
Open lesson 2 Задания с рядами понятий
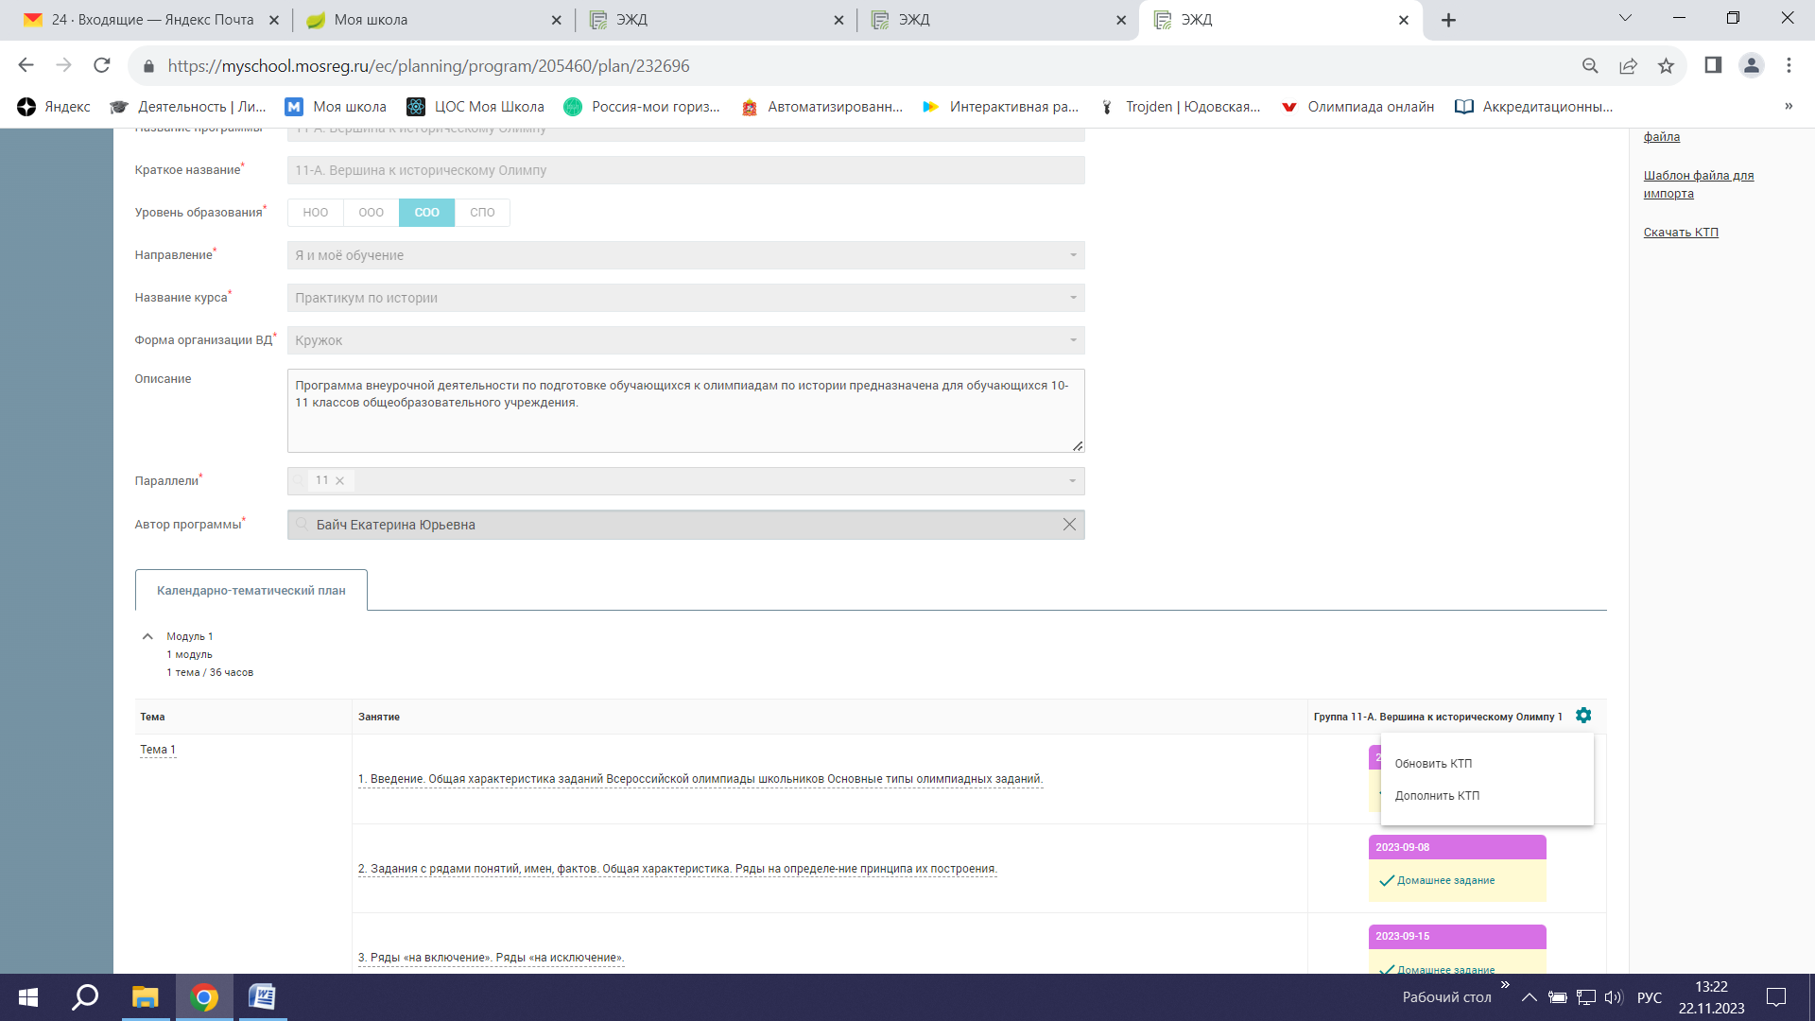pyautogui.click(x=678, y=869)
